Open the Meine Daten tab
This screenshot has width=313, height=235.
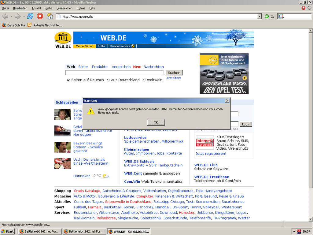(84, 46)
